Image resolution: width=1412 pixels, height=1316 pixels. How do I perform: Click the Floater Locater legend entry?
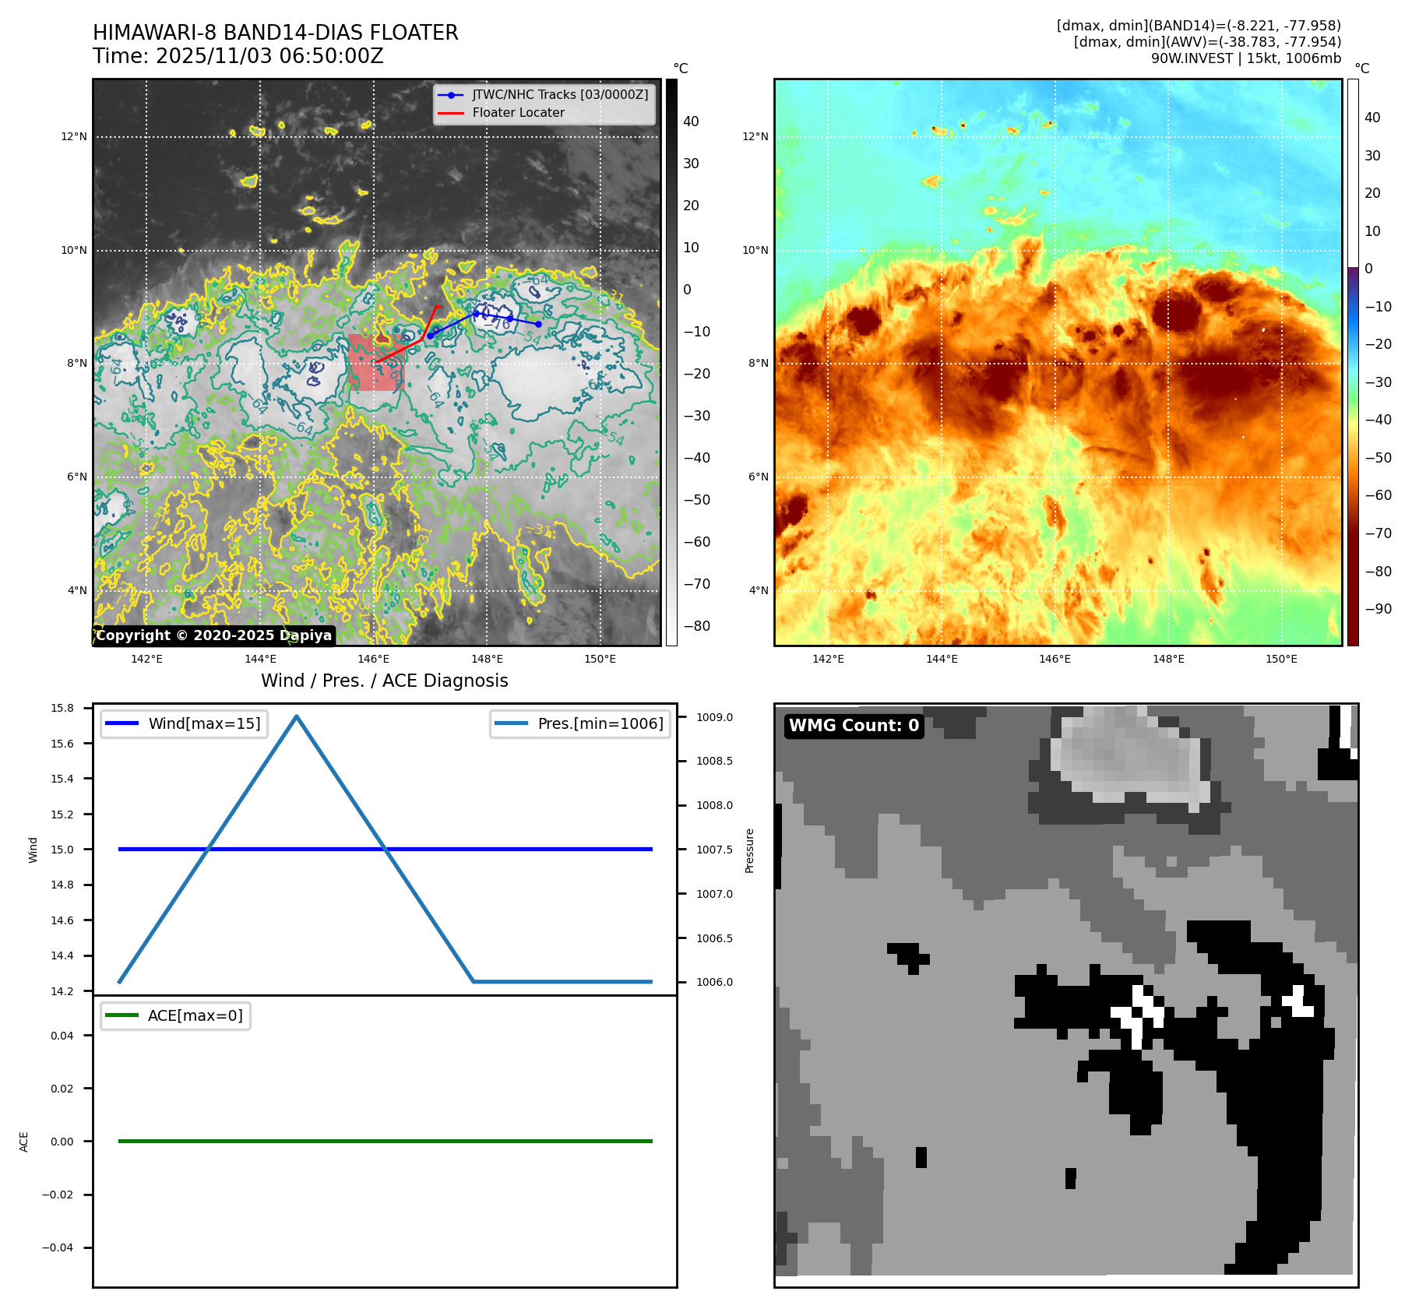click(x=518, y=113)
